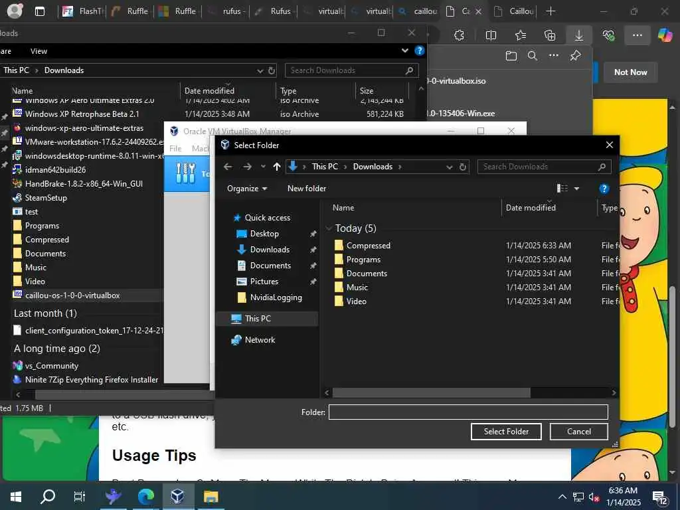Open view options dropdown arrow in Select Folder
Screen dimensions: 680x510
[577, 188]
